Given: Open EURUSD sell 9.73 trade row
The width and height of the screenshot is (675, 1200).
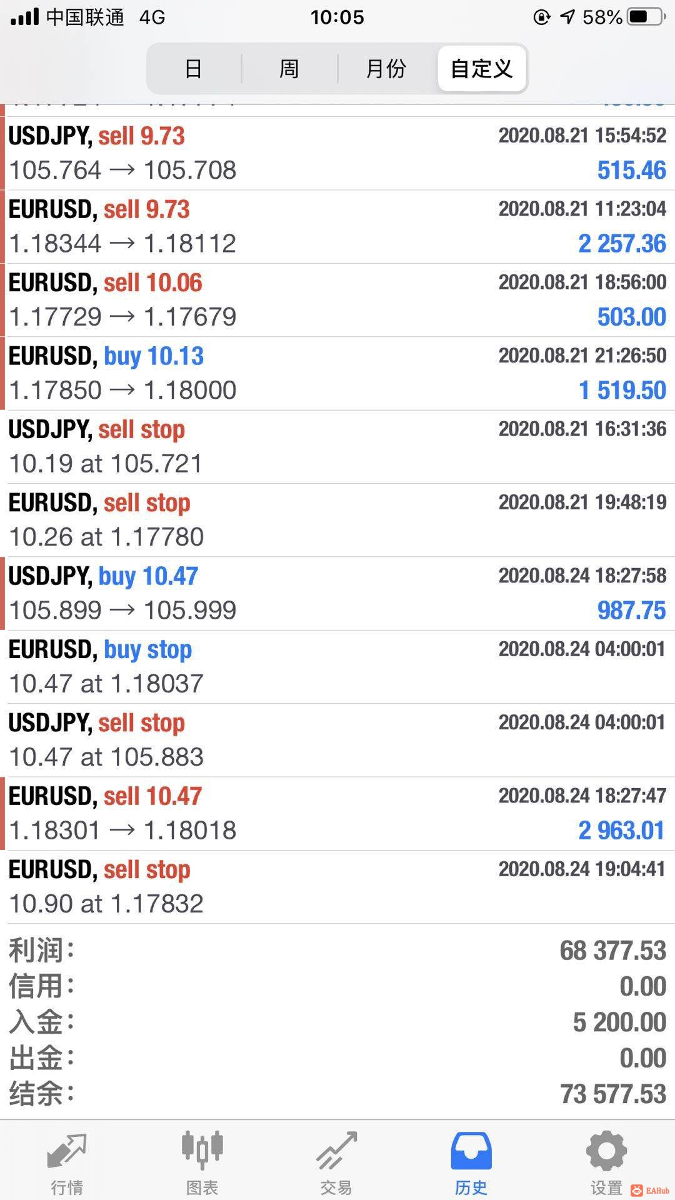Looking at the screenshot, I should (337, 226).
